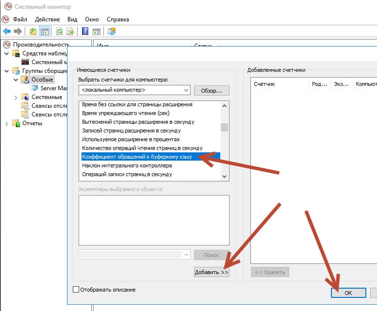377x311 pixels.
Task: Click the Back arrow toolbar icon
Action: point(7,32)
